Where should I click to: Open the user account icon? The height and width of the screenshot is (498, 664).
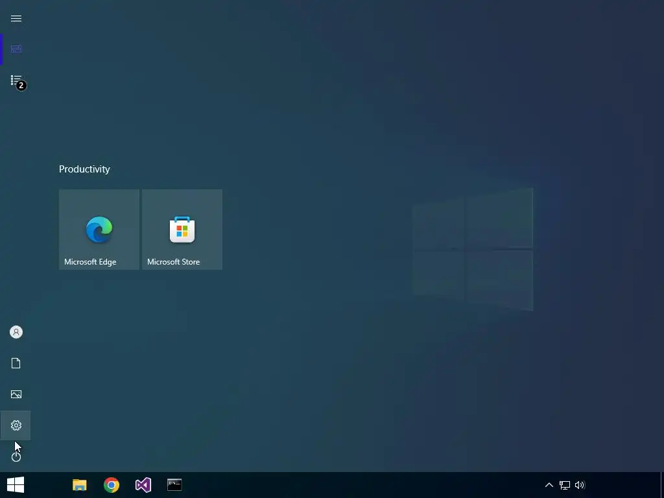tap(16, 332)
